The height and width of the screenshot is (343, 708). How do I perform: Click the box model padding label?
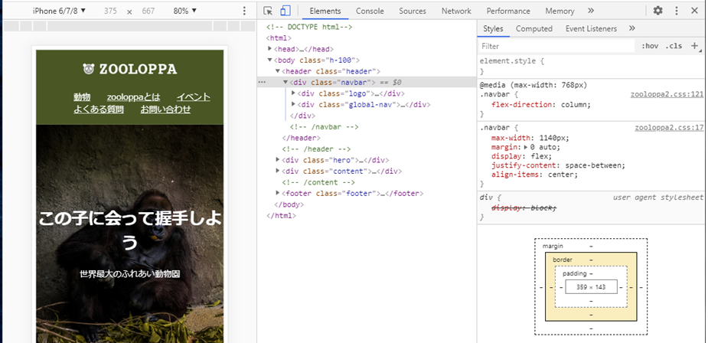pos(574,273)
